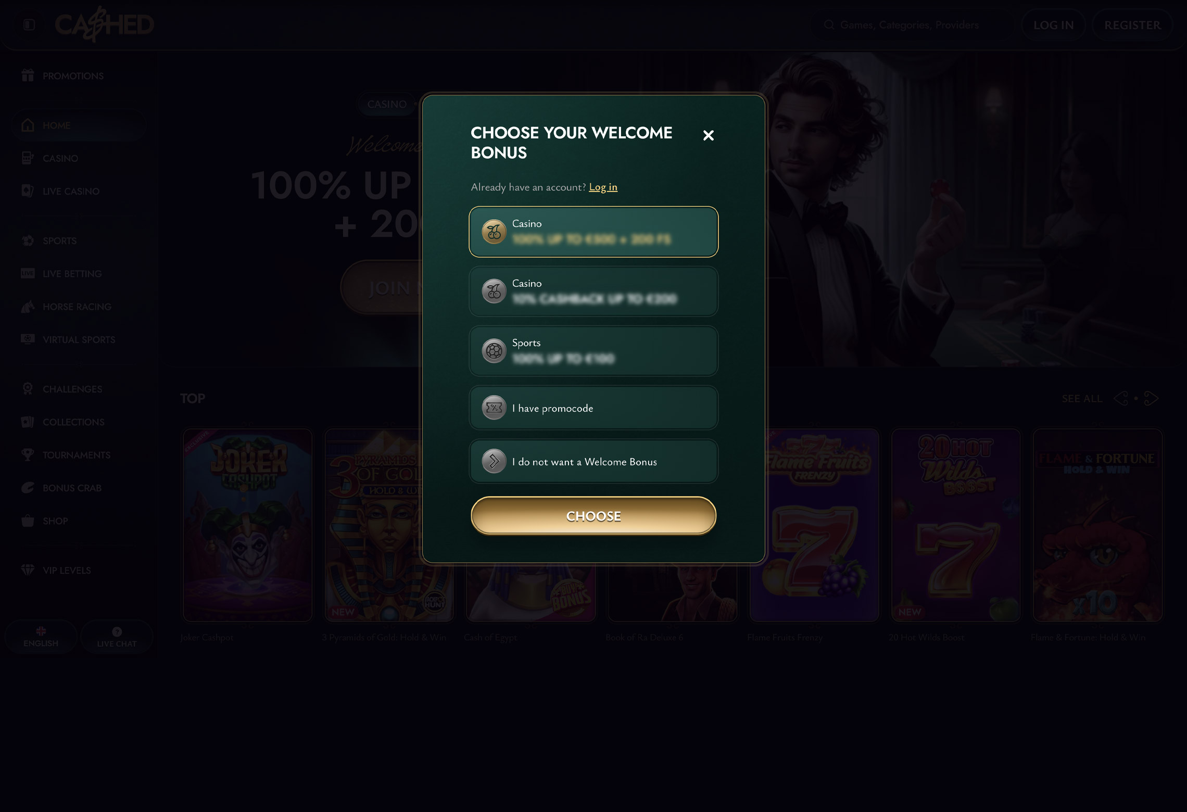Open the English language selector
This screenshot has width=1187, height=812.
pyautogui.click(x=41, y=637)
